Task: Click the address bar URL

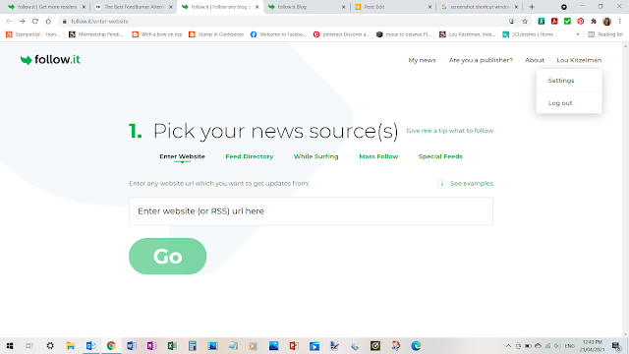Action: (x=100, y=22)
